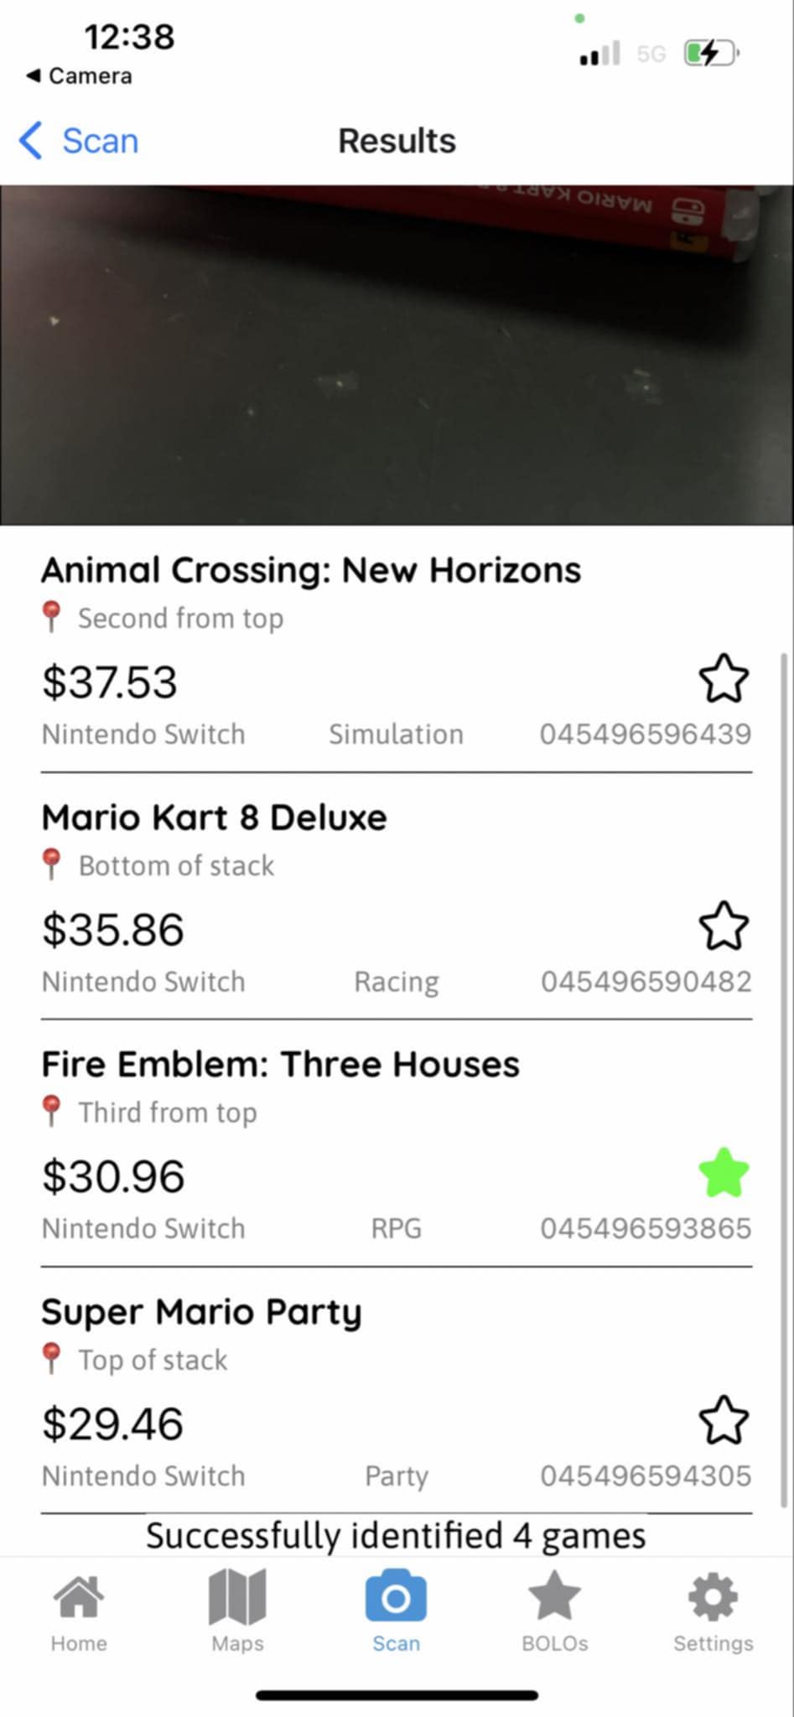Select UPC 045496594305 for Super Mario Party

click(646, 1476)
